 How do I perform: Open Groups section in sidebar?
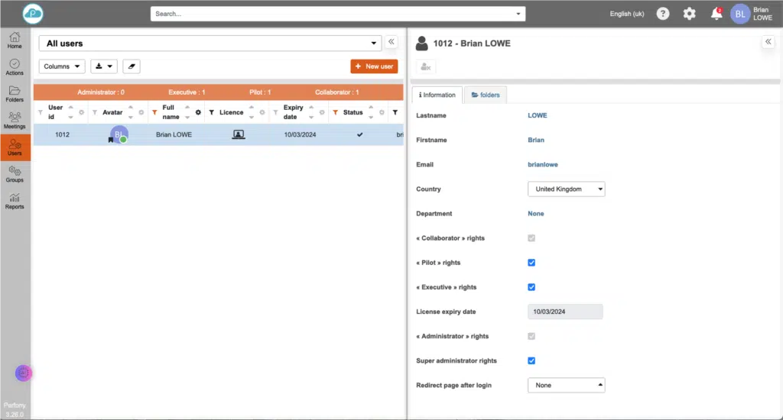tap(15, 174)
